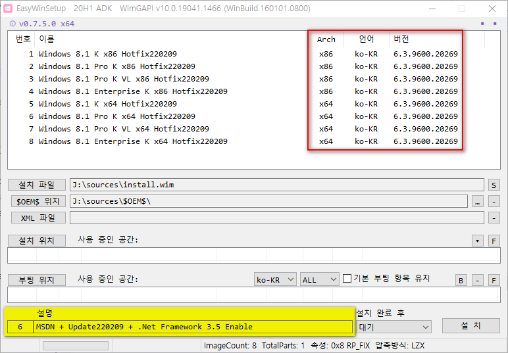This screenshot has height=353, width=508.
Task: Click the empty XML file path field
Action: point(276,218)
